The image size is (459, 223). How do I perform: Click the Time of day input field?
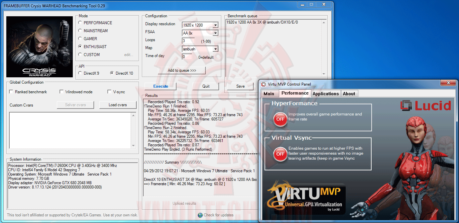[187, 57]
